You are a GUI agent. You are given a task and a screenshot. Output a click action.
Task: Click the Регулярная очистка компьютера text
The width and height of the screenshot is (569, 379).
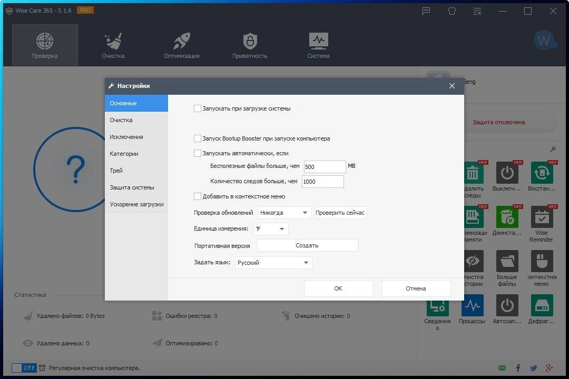click(94, 368)
